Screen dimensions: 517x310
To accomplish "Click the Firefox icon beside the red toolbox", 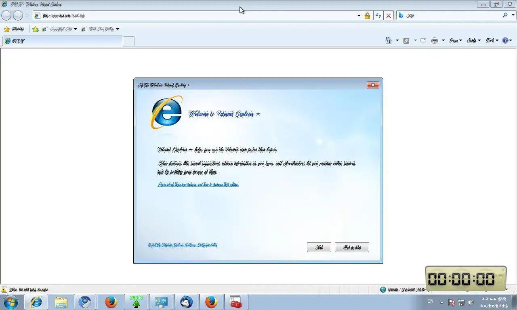I will (211, 302).
